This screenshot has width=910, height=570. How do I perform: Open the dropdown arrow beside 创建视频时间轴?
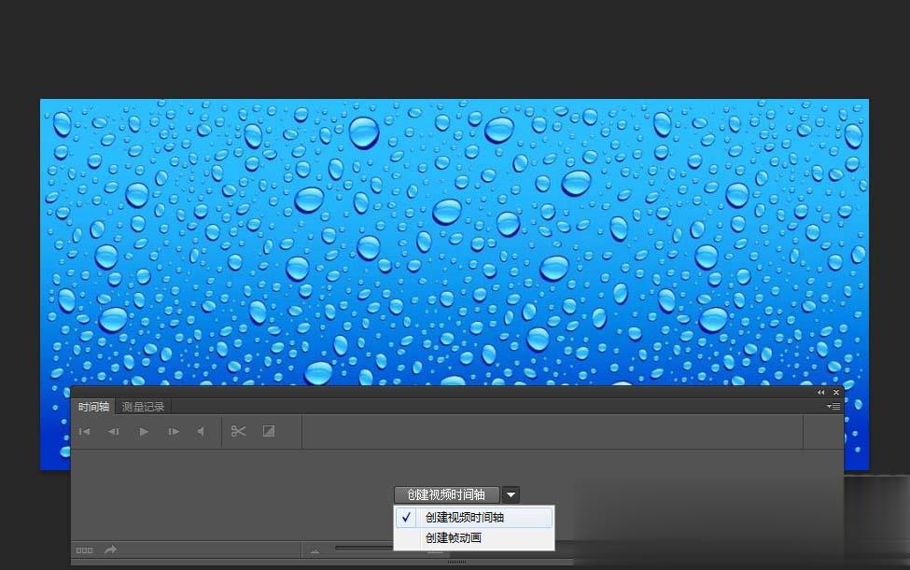click(x=511, y=494)
